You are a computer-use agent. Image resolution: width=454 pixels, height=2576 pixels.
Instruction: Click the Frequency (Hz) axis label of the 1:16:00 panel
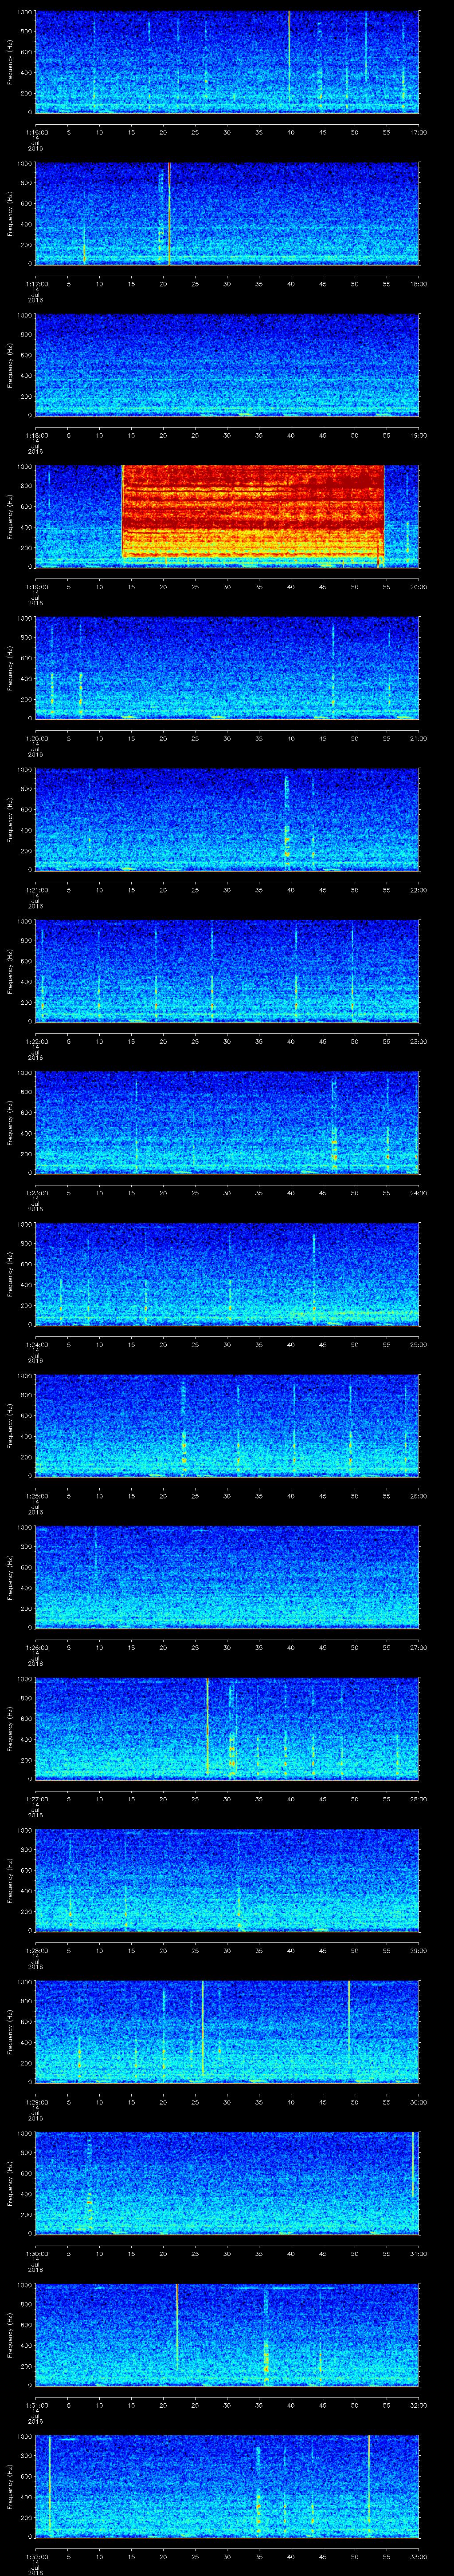click(x=10, y=62)
